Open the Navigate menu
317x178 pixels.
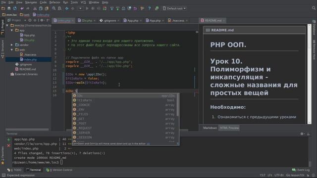31,2
